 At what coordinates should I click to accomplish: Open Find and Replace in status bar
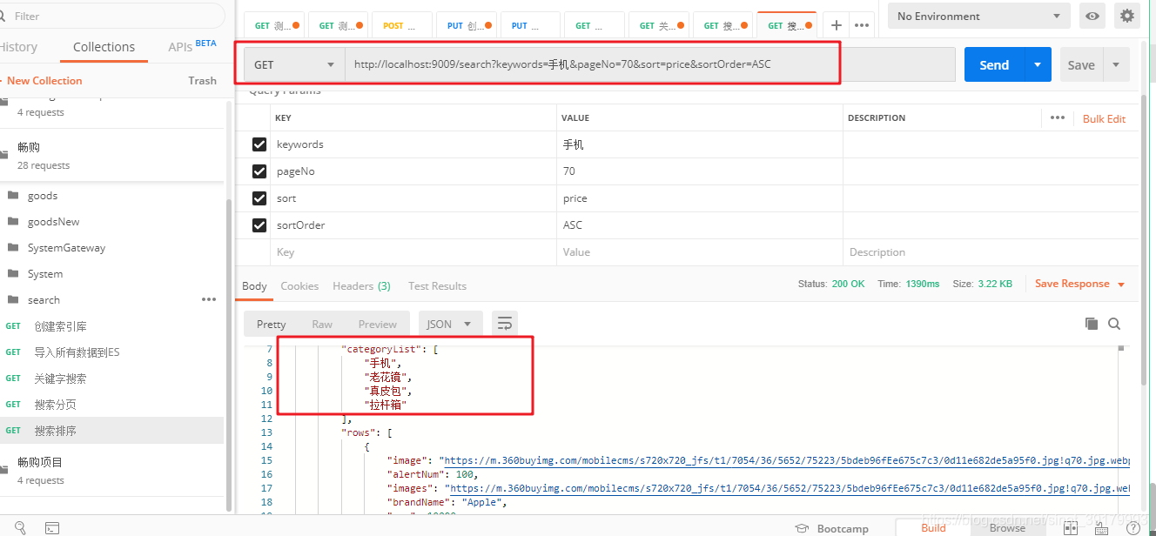(20, 527)
